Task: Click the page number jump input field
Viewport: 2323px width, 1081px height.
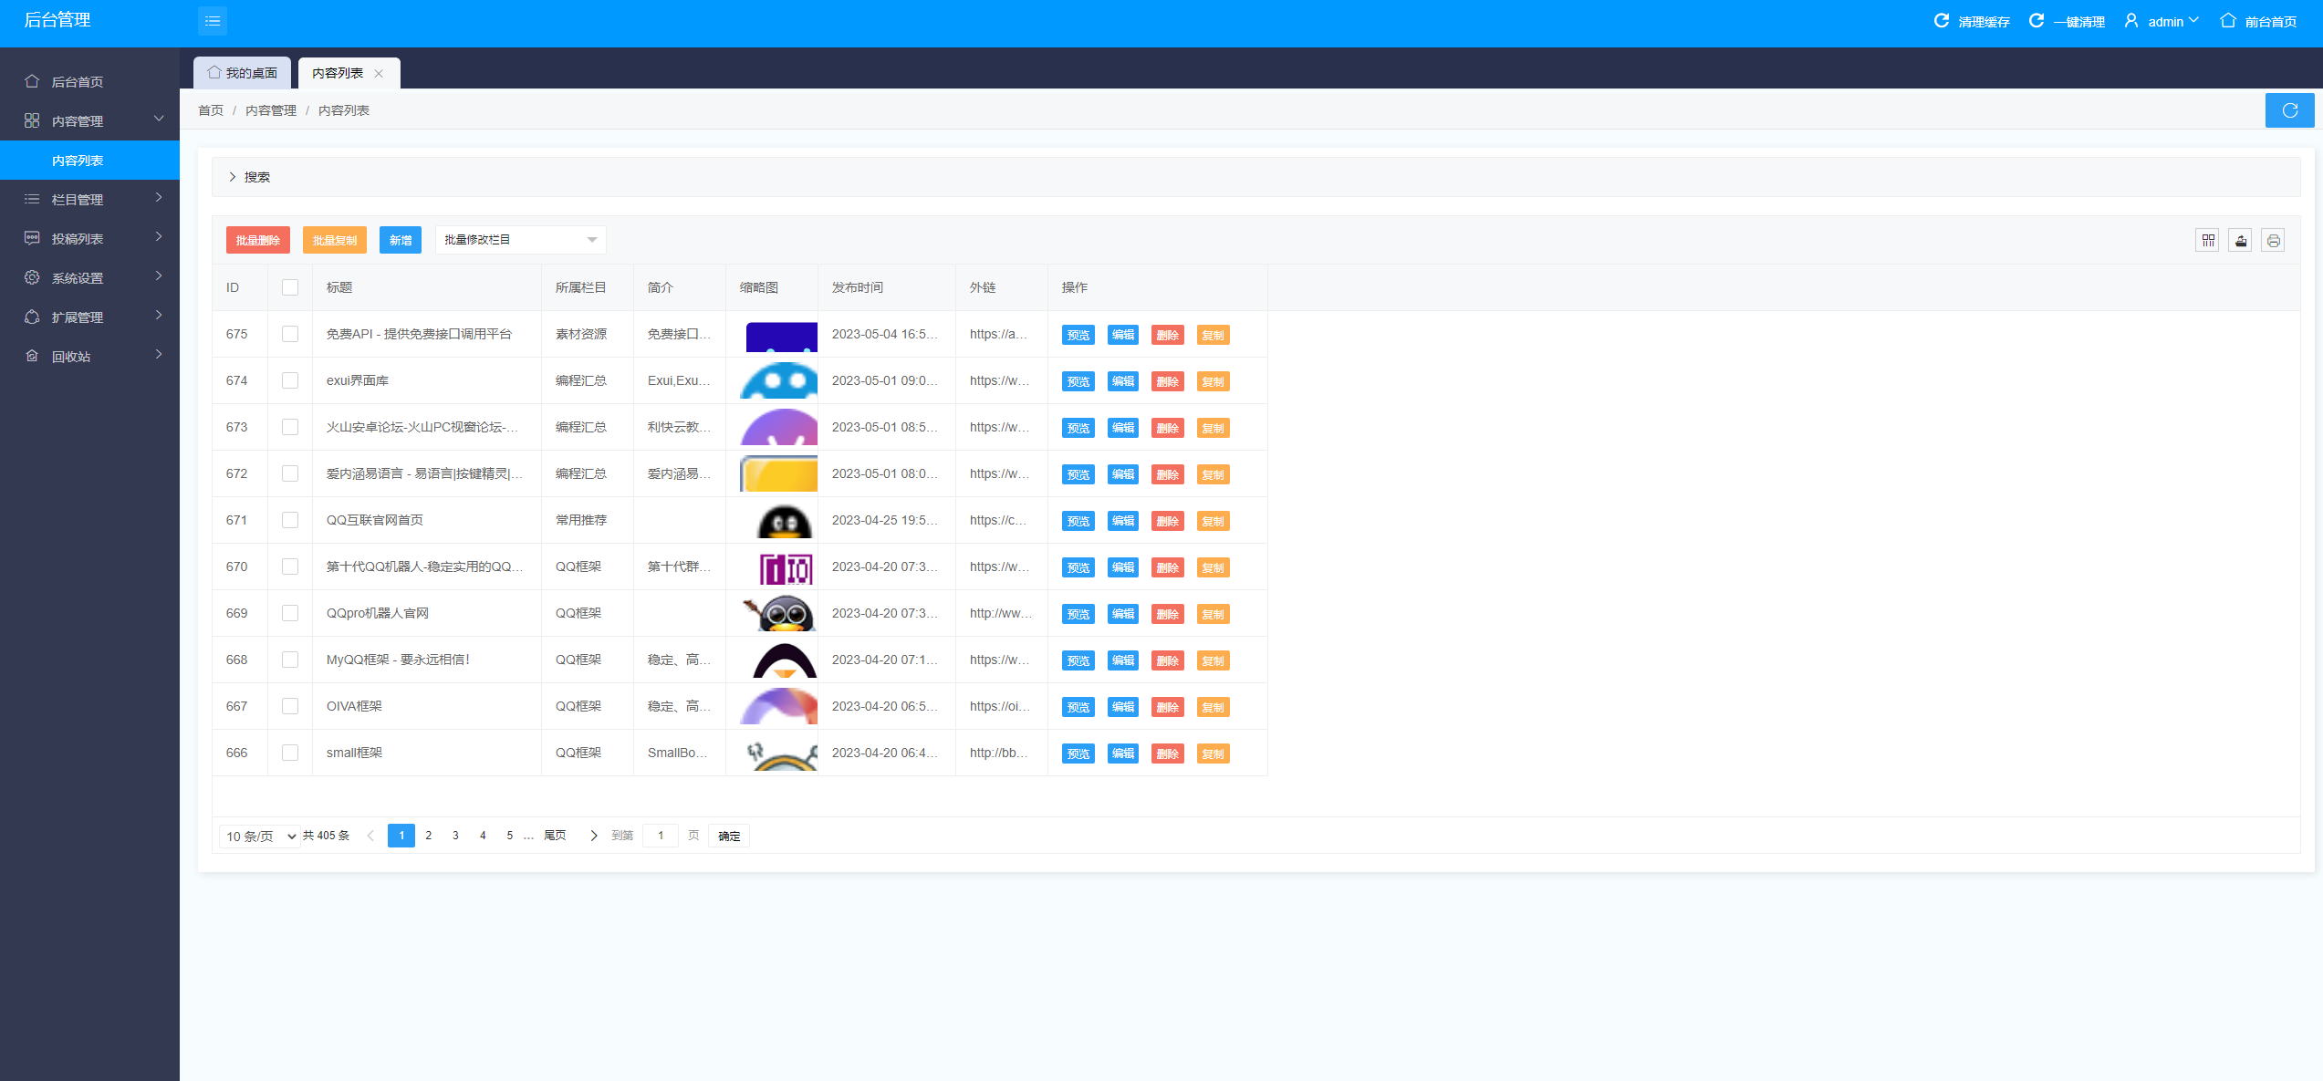Action: (661, 836)
